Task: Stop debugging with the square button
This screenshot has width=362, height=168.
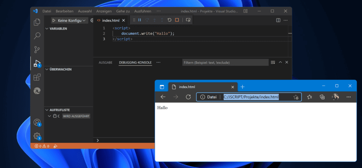Action: click(x=177, y=20)
